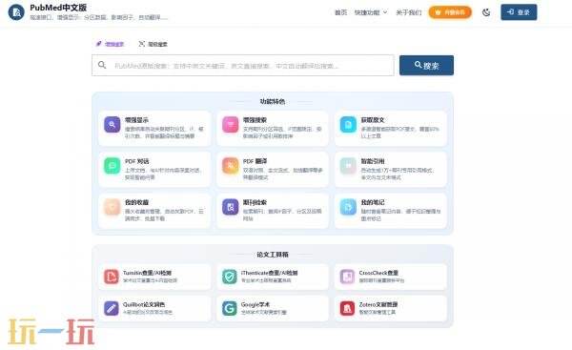The width and height of the screenshot is (572, 350).
Task: Open the 智能引用 card title
Action: tap(373, 161)
